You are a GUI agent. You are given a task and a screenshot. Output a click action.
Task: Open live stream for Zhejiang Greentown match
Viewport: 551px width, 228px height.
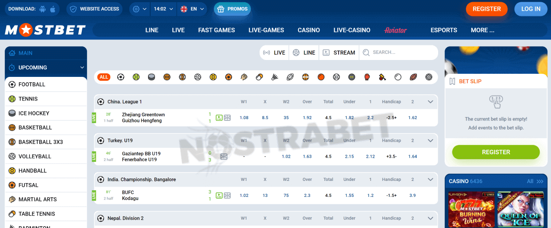[x=219, y=118]
